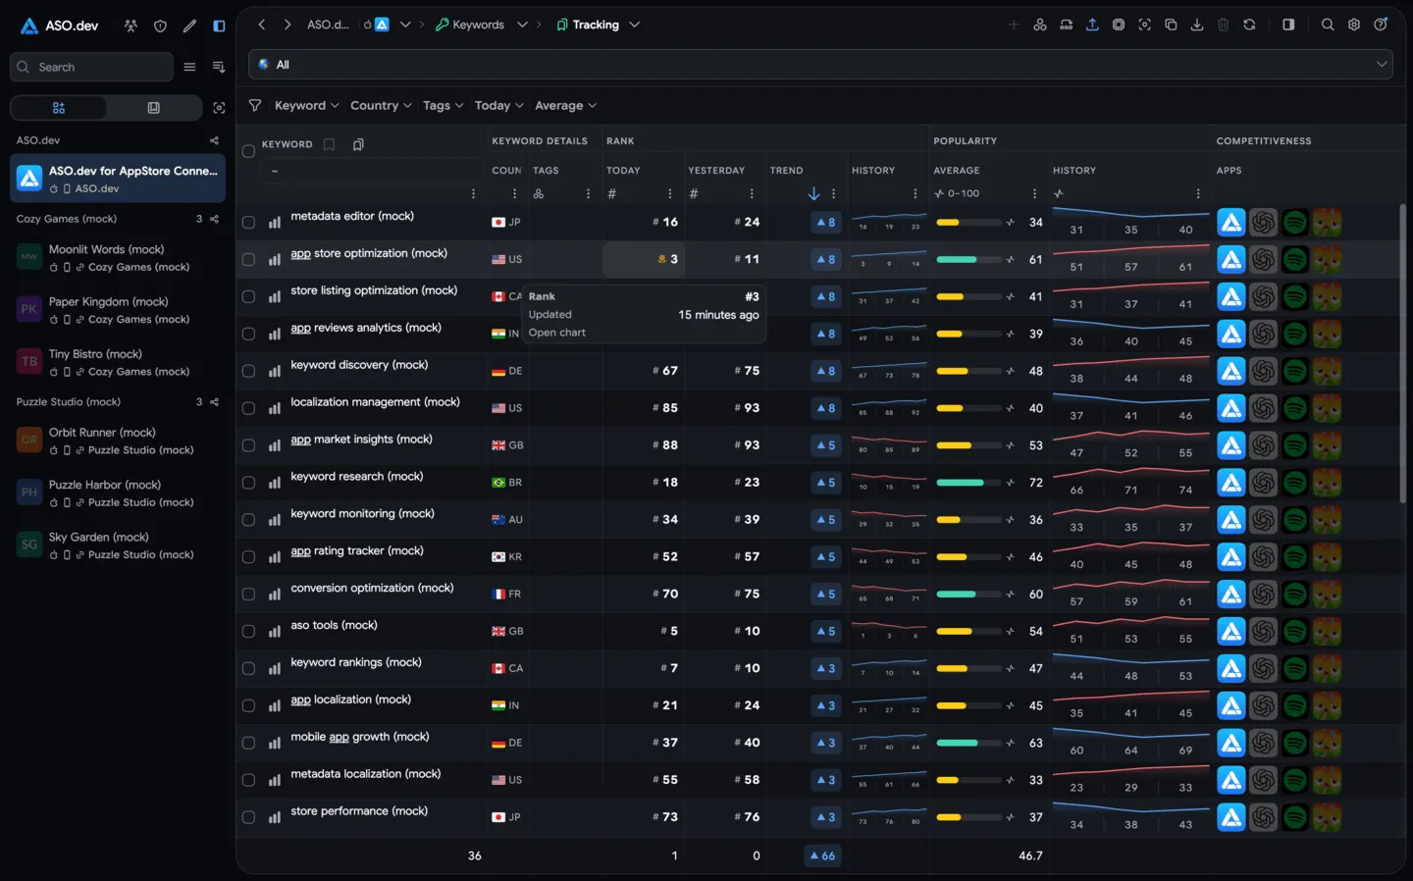Tick the select-all checkbox in KEYWORD header
Screen dimensions: 1413x881
tap(248, 151)
